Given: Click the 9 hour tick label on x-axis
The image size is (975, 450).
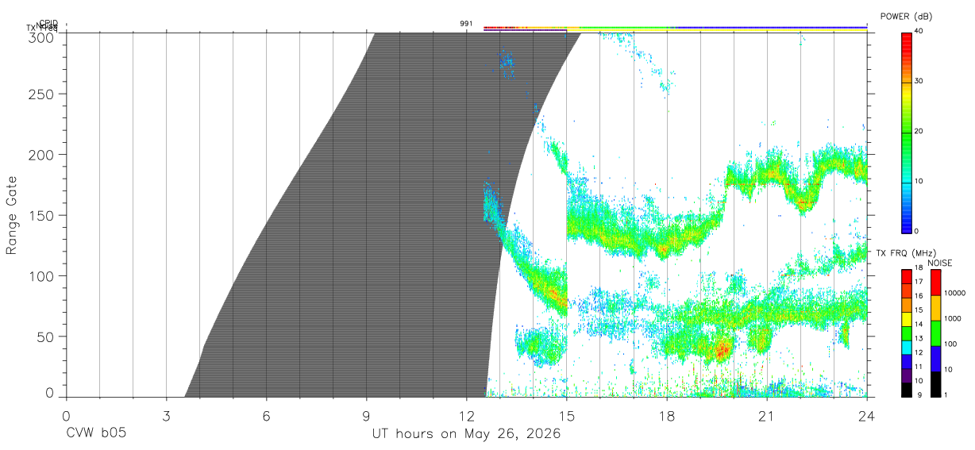Looking at the screenshot, I should tap(366, 416).
